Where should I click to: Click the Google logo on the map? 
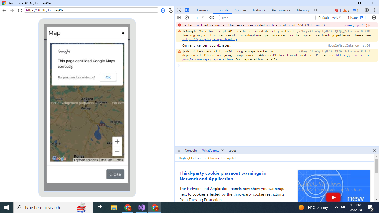pos(59,158)
